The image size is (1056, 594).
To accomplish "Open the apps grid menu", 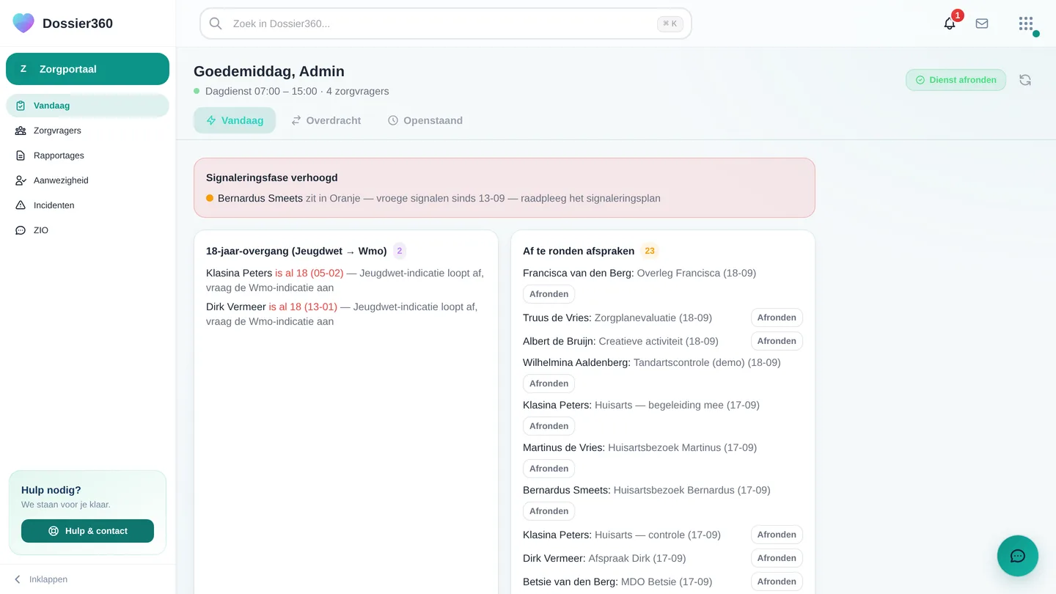I will pyautogui.click(x=1026, y=23).
